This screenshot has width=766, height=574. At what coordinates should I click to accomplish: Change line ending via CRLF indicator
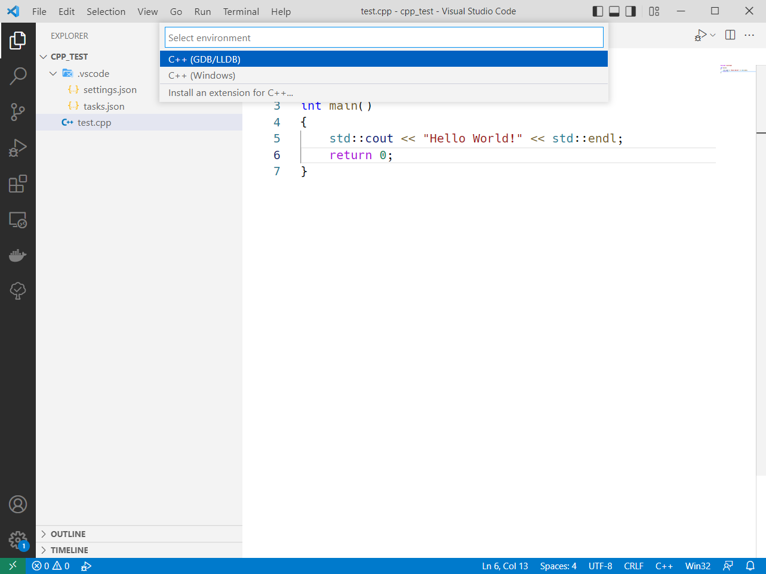pyautogui.click(x=633, y=566)
